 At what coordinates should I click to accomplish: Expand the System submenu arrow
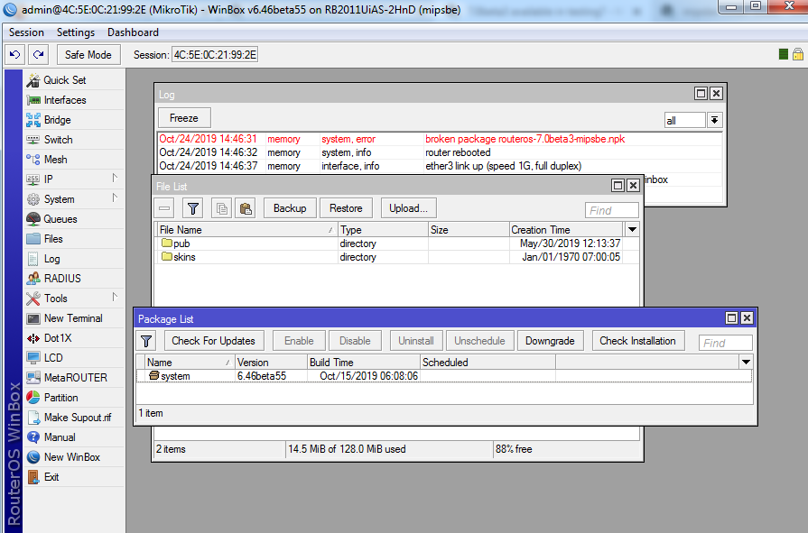point(115,198)
